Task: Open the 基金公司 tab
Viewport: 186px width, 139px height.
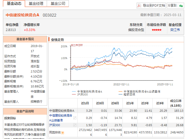Action: [x=58, y=3]
